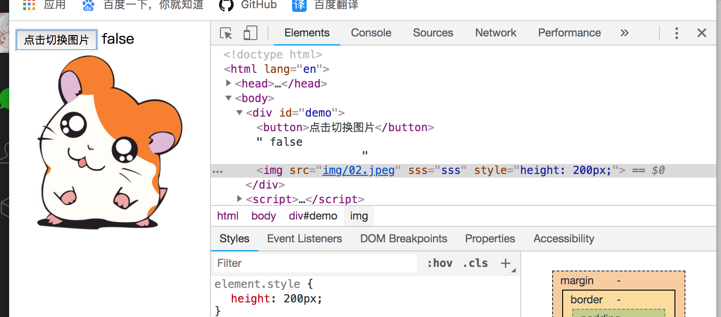The image size is (721, 317).
Task: Switch to the Network tab
Action: [x=496, y=33]
